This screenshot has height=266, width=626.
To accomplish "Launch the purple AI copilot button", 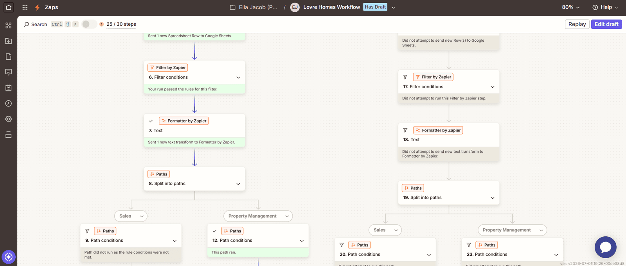I will (9, 257).
